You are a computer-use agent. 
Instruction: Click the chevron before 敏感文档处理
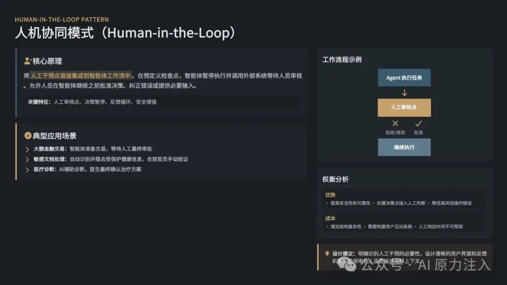click(x=28, y=159)
